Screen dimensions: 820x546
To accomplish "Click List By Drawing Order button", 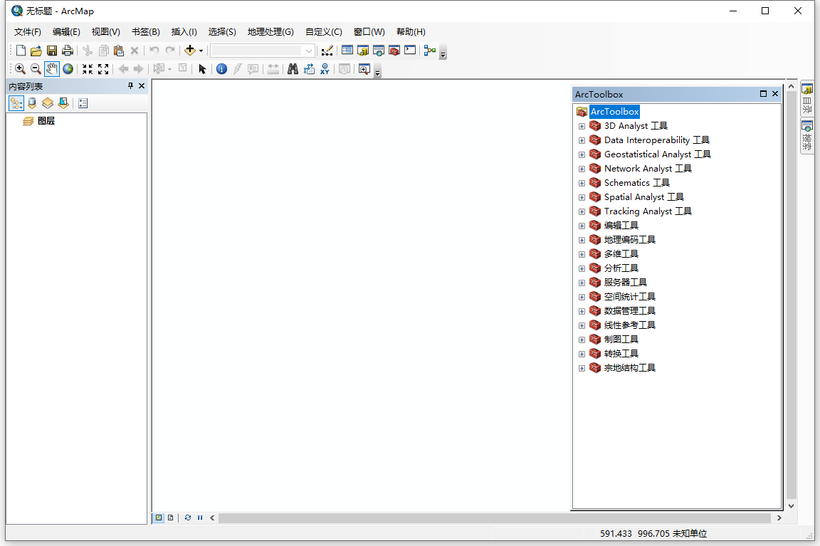I will pyautogui.click(x=16, y=103).
